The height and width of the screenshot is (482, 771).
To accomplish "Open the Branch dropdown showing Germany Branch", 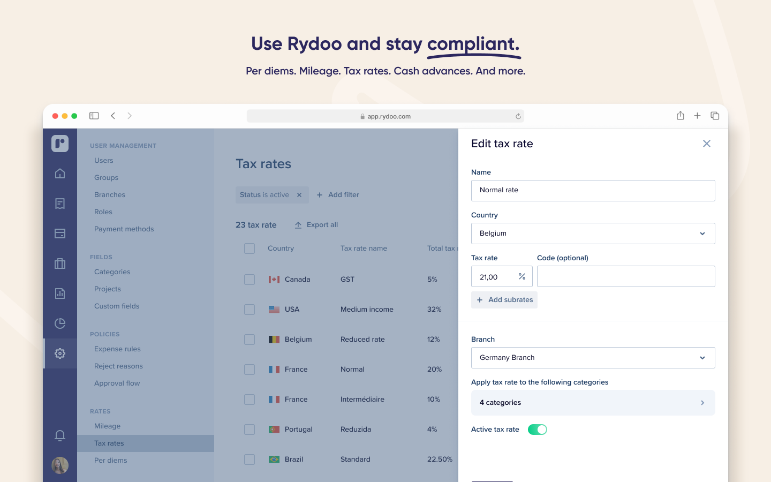I will click(x=593, y=357).
